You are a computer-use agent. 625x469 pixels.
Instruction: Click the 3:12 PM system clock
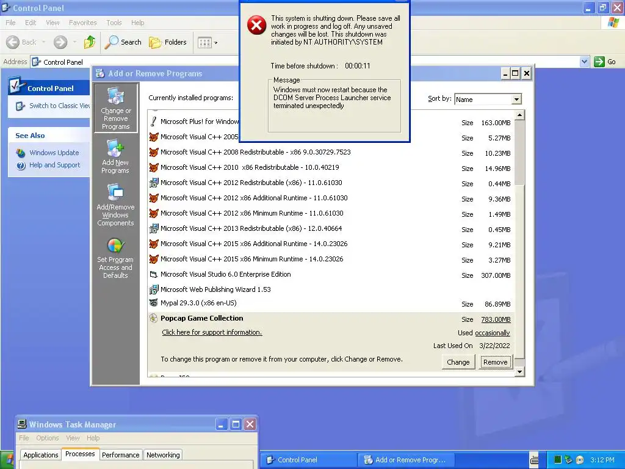pos(602,460)
